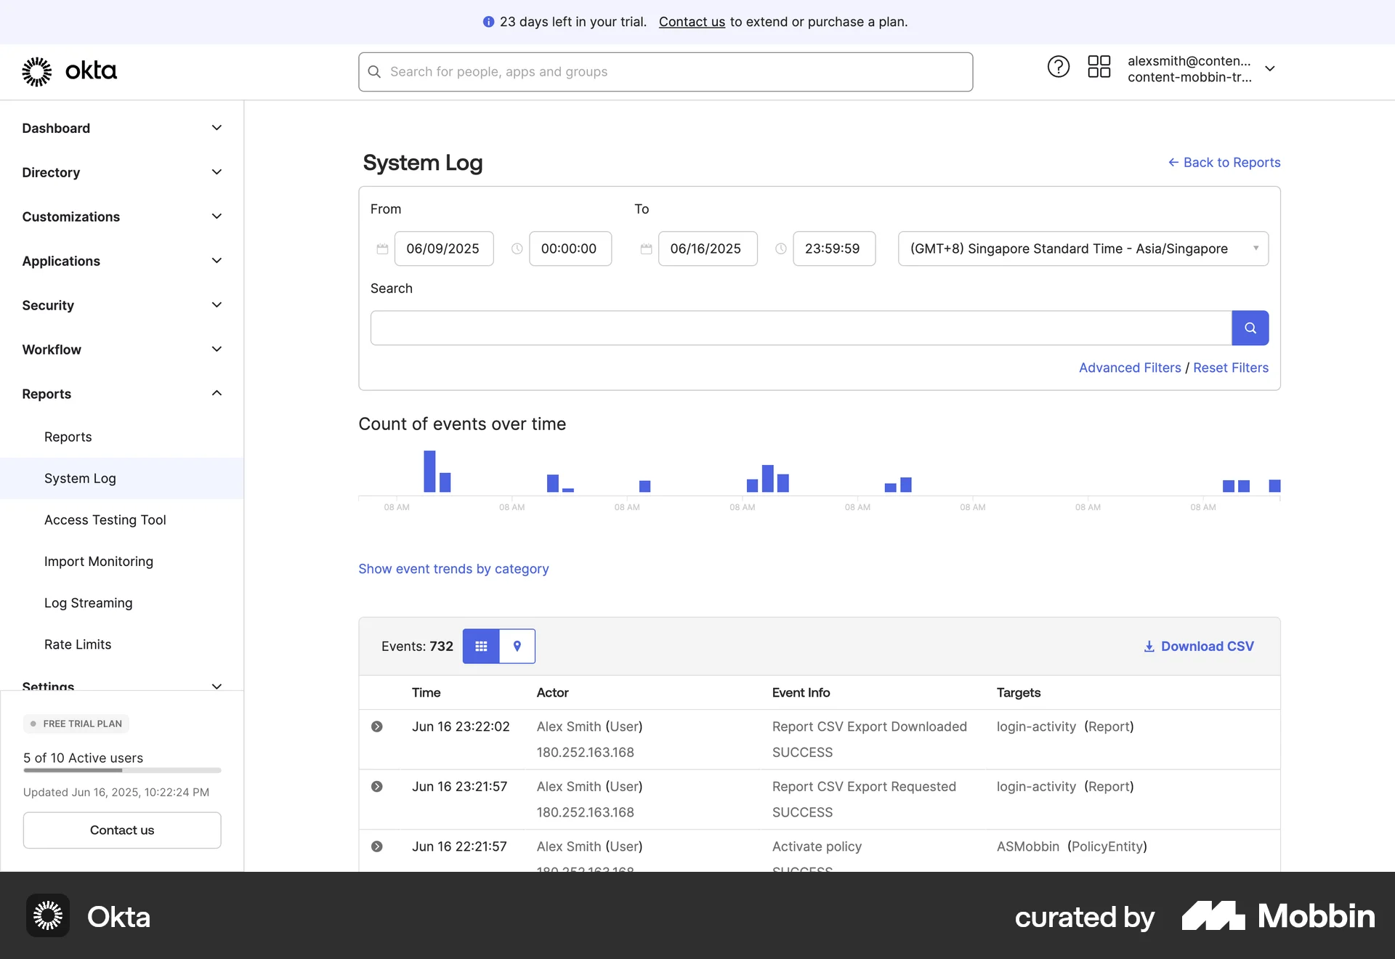Click the download icon next to Download CSV

[x=1148, y=646]
